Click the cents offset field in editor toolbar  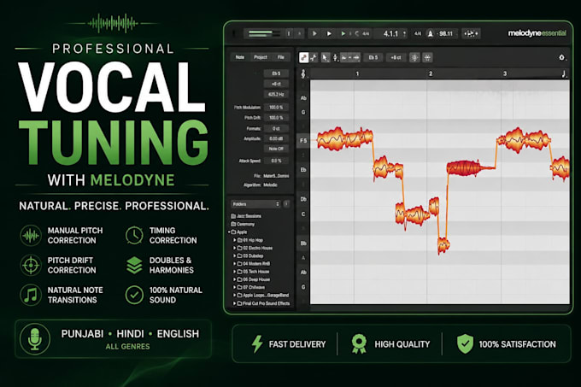coord(396,57)
